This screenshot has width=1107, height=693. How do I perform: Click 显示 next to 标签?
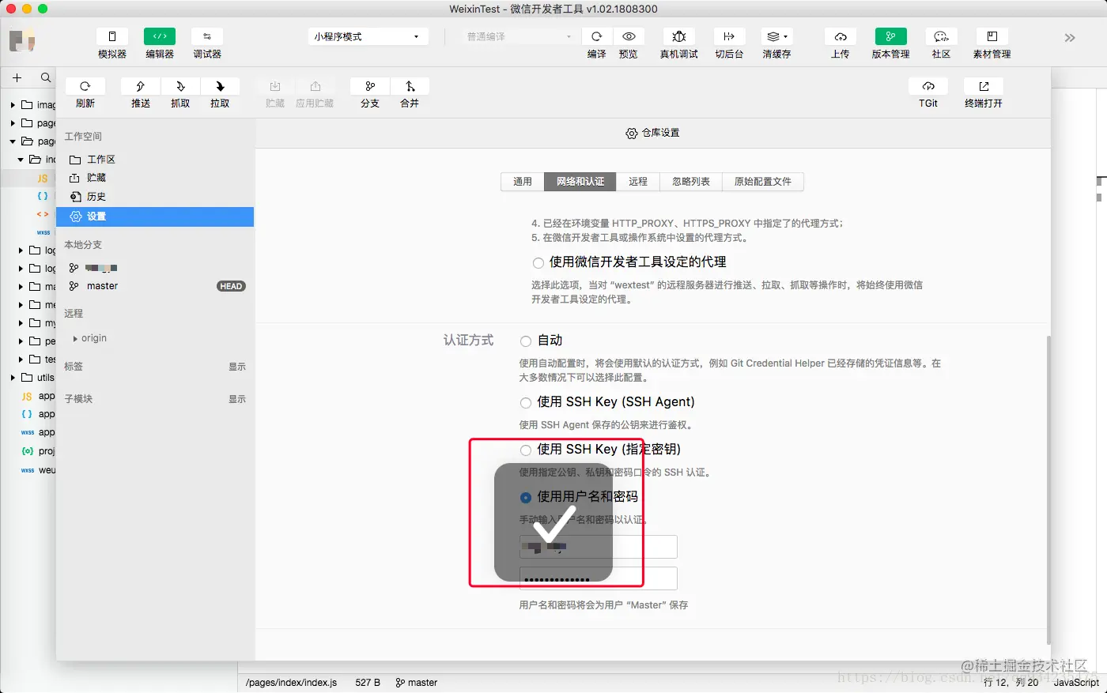(237, 367)
